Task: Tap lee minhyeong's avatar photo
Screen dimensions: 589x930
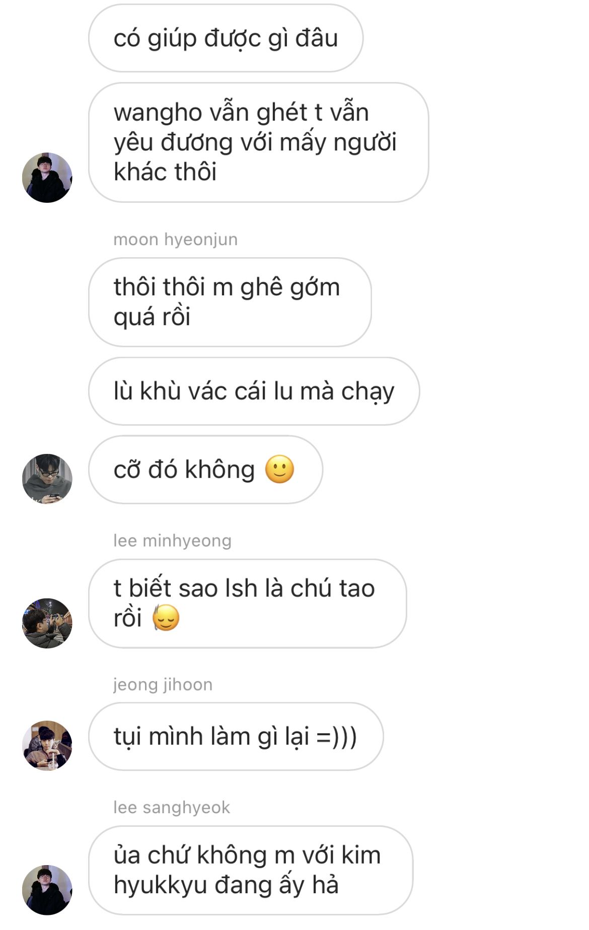Action: (x=47, y=623)
